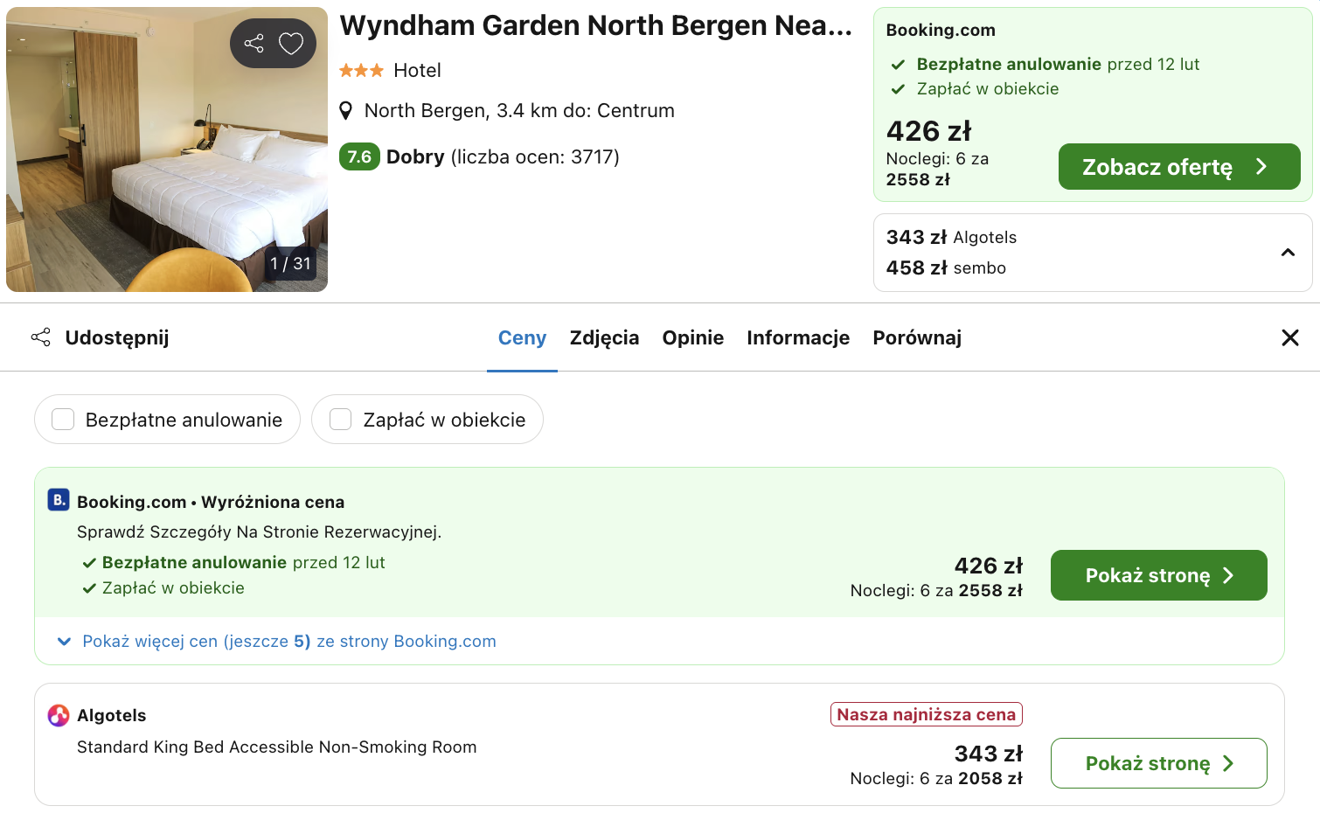Click the three-star hotel rating
The height and width of the screenshot is (820, 1320).
click(x=361, y=71)
